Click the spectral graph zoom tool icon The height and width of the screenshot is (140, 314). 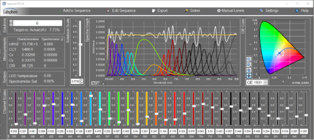98,83
